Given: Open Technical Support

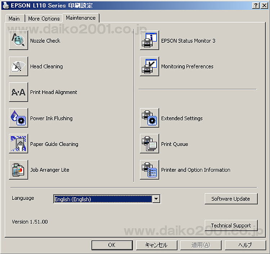Looking at the screenshot, I should tap(231, 225).
